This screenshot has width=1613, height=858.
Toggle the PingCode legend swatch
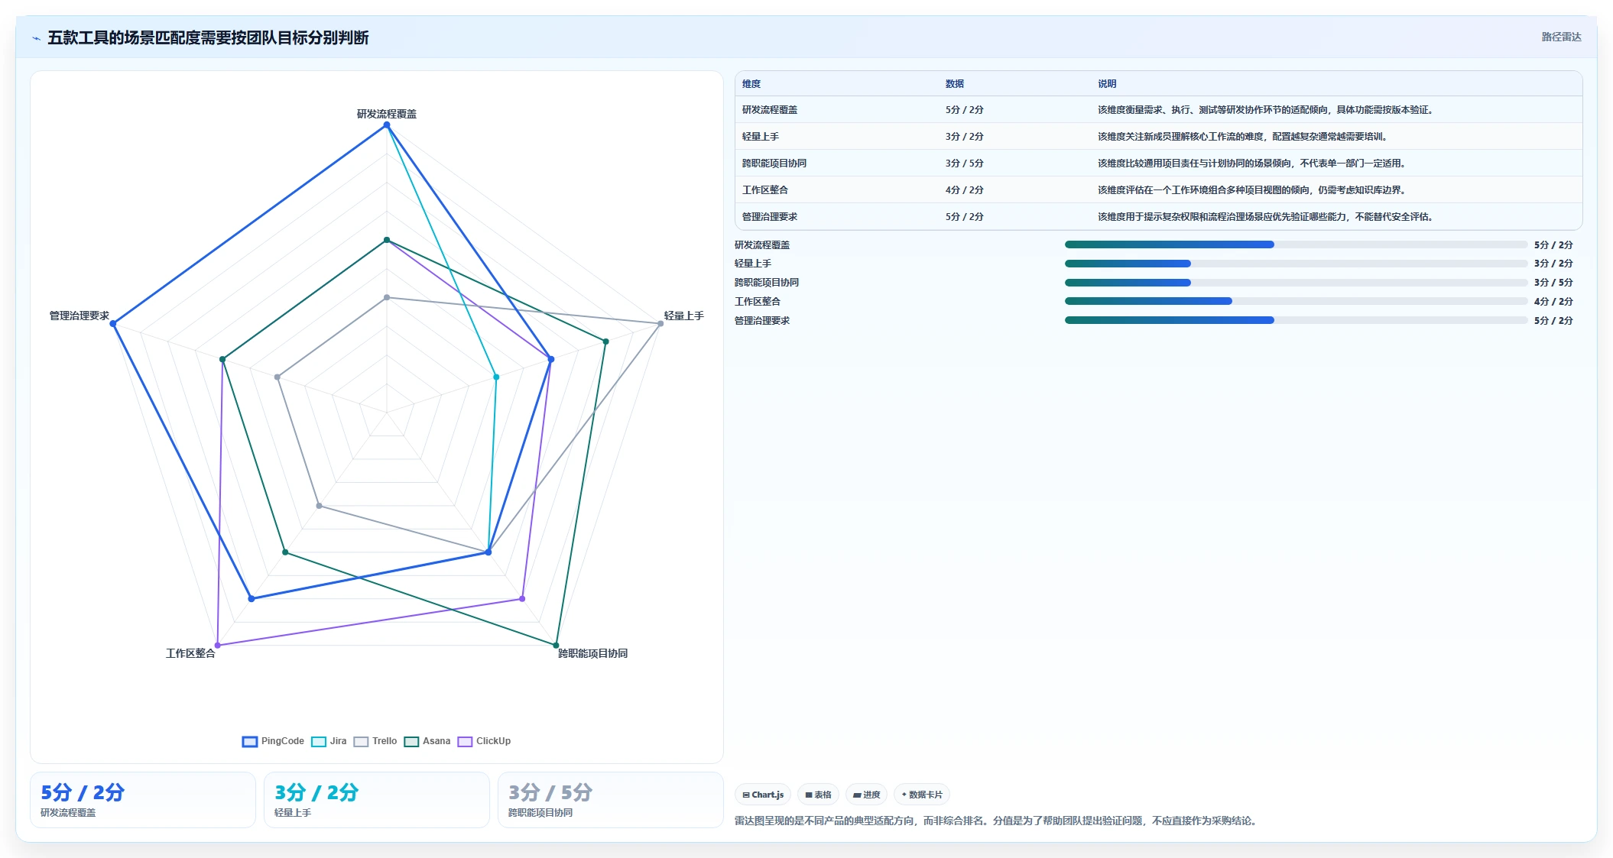click(249, 741)
